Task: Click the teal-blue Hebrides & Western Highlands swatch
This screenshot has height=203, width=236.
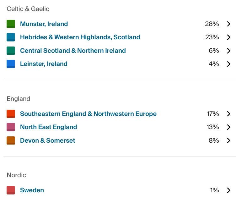Action: click(11, 37)
